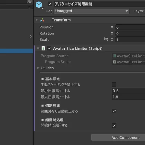145x145 pixels.
Task: Click the Program Source asset icon
Action: click(x=114, y=56)
